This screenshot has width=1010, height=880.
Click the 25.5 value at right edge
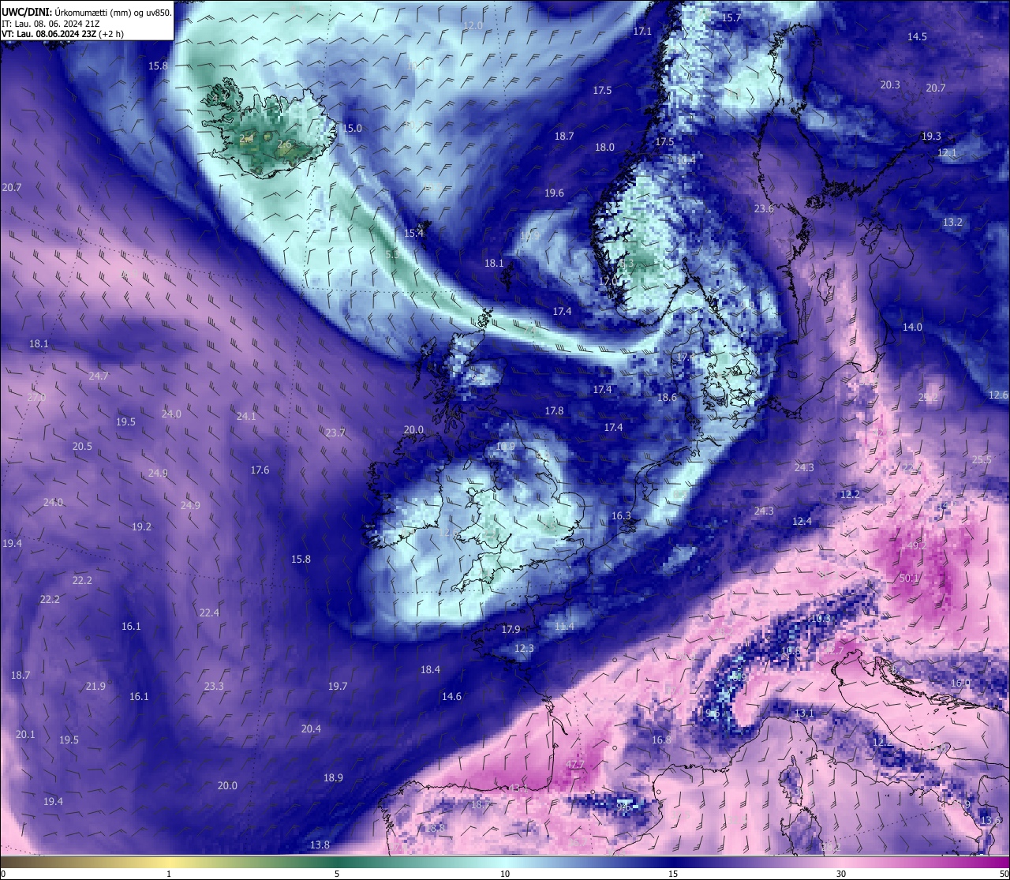pos(982,459)
